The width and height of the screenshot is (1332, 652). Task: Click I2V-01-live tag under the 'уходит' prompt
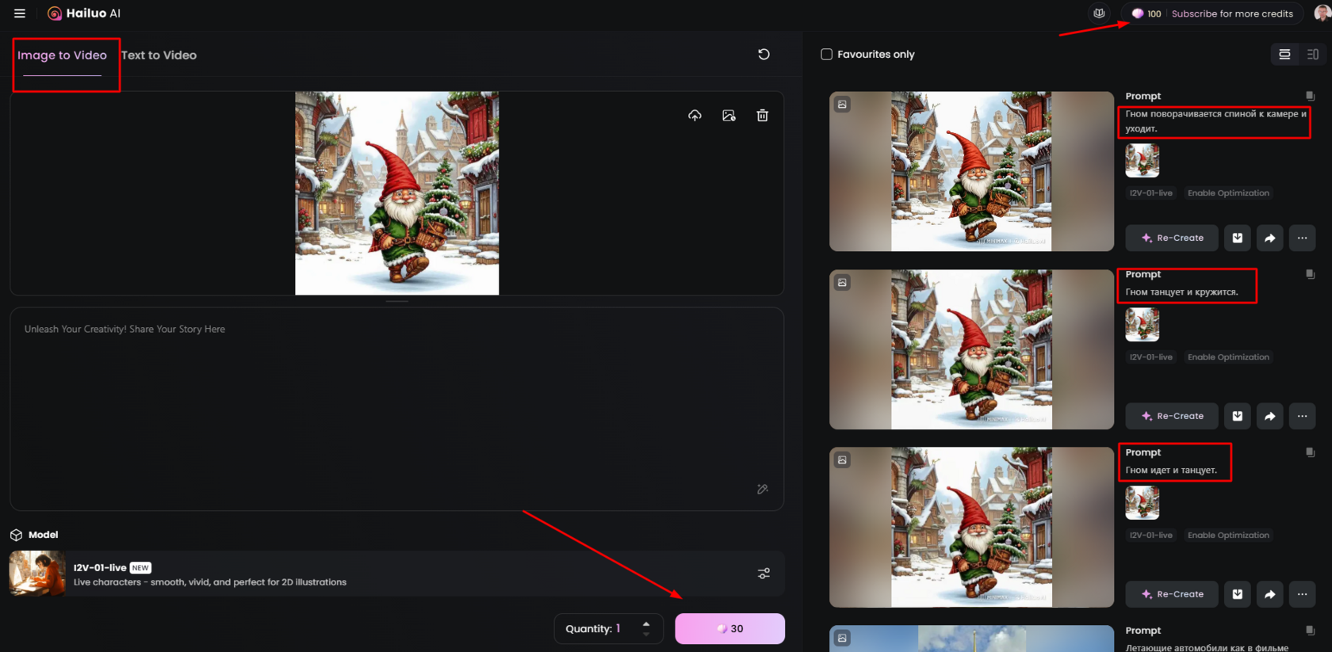pos(1150,193)
